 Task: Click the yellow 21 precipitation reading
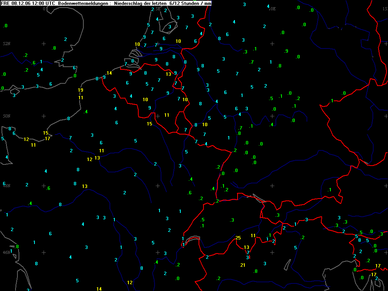[243, 265]
